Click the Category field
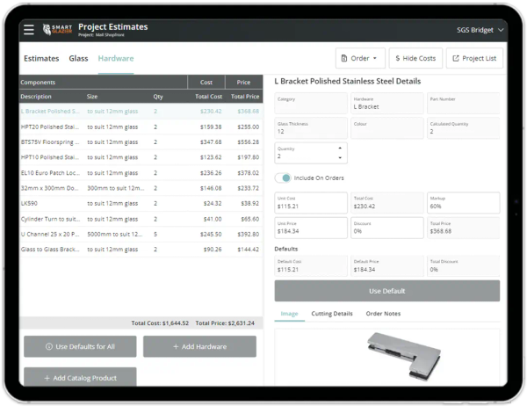 [311, 104]
